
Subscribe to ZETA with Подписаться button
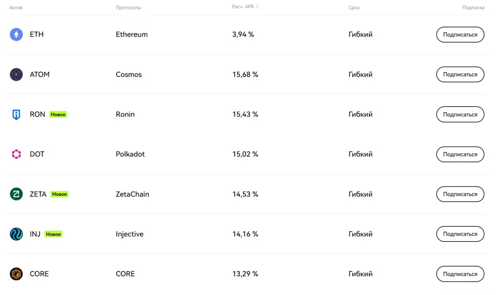click(460, 194)
